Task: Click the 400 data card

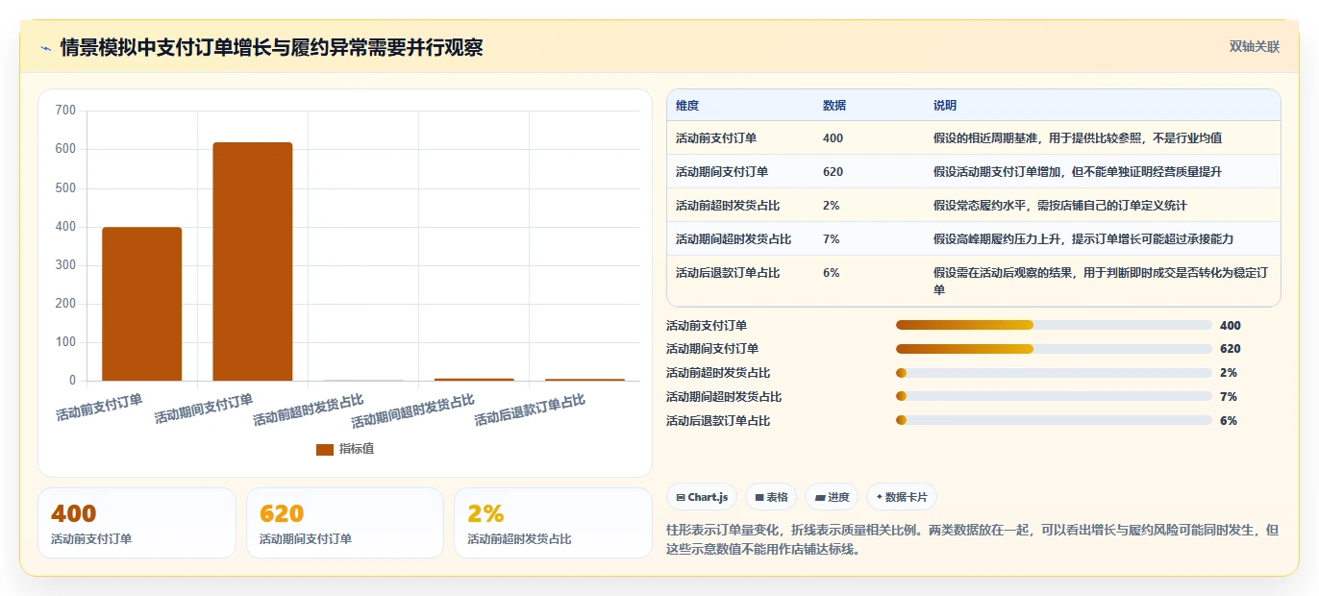Action: coord(137,523)
